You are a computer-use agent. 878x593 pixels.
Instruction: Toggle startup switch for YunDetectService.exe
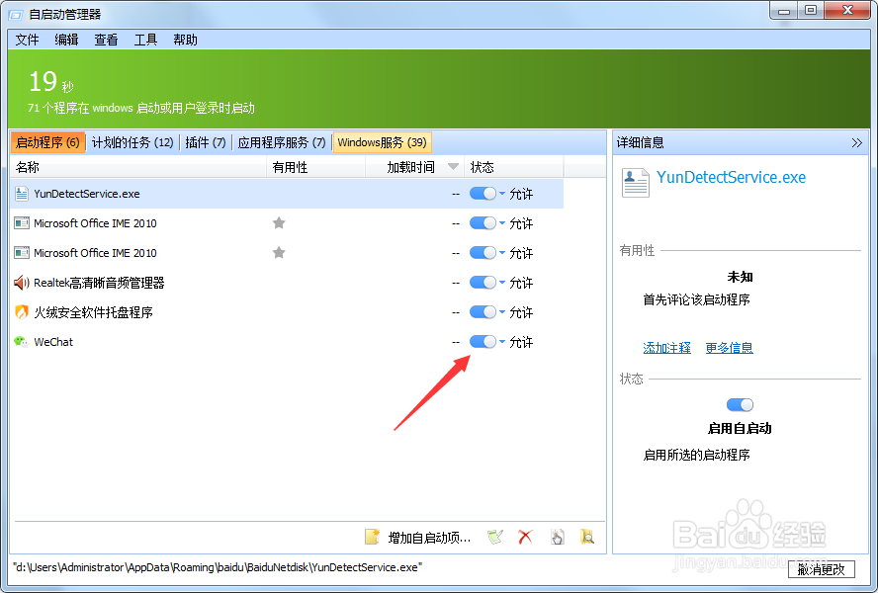tap(483, 194)
